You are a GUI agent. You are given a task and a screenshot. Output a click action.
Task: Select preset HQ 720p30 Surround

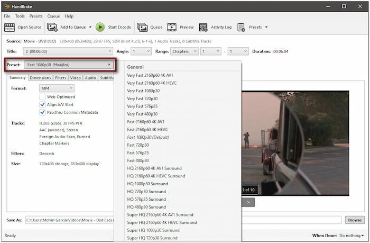tap(146, 192)
